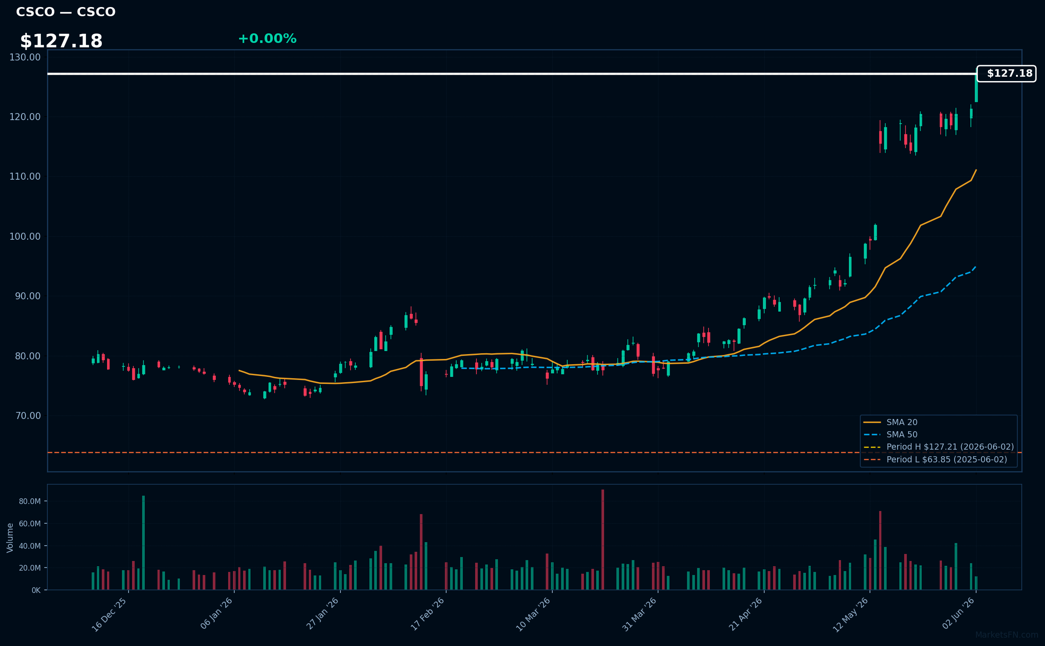Click the vertical Volume axis title

[x=10, y=538]
